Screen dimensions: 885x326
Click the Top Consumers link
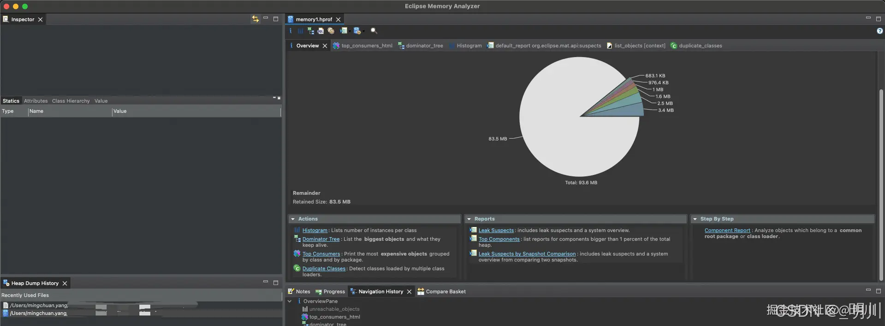[321, 254]
